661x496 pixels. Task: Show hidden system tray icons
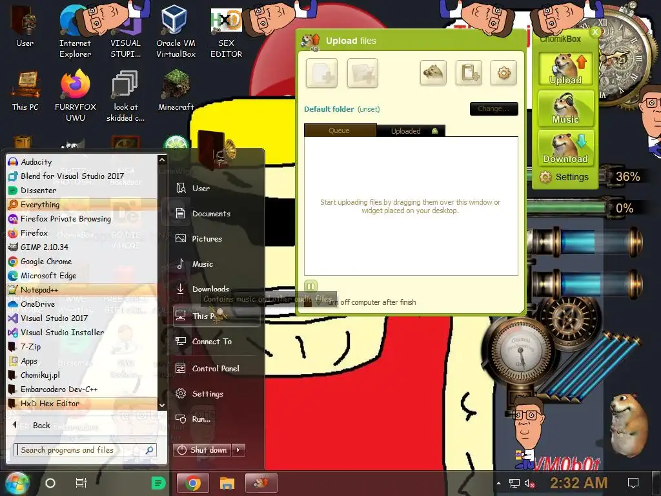click(499, 483)
